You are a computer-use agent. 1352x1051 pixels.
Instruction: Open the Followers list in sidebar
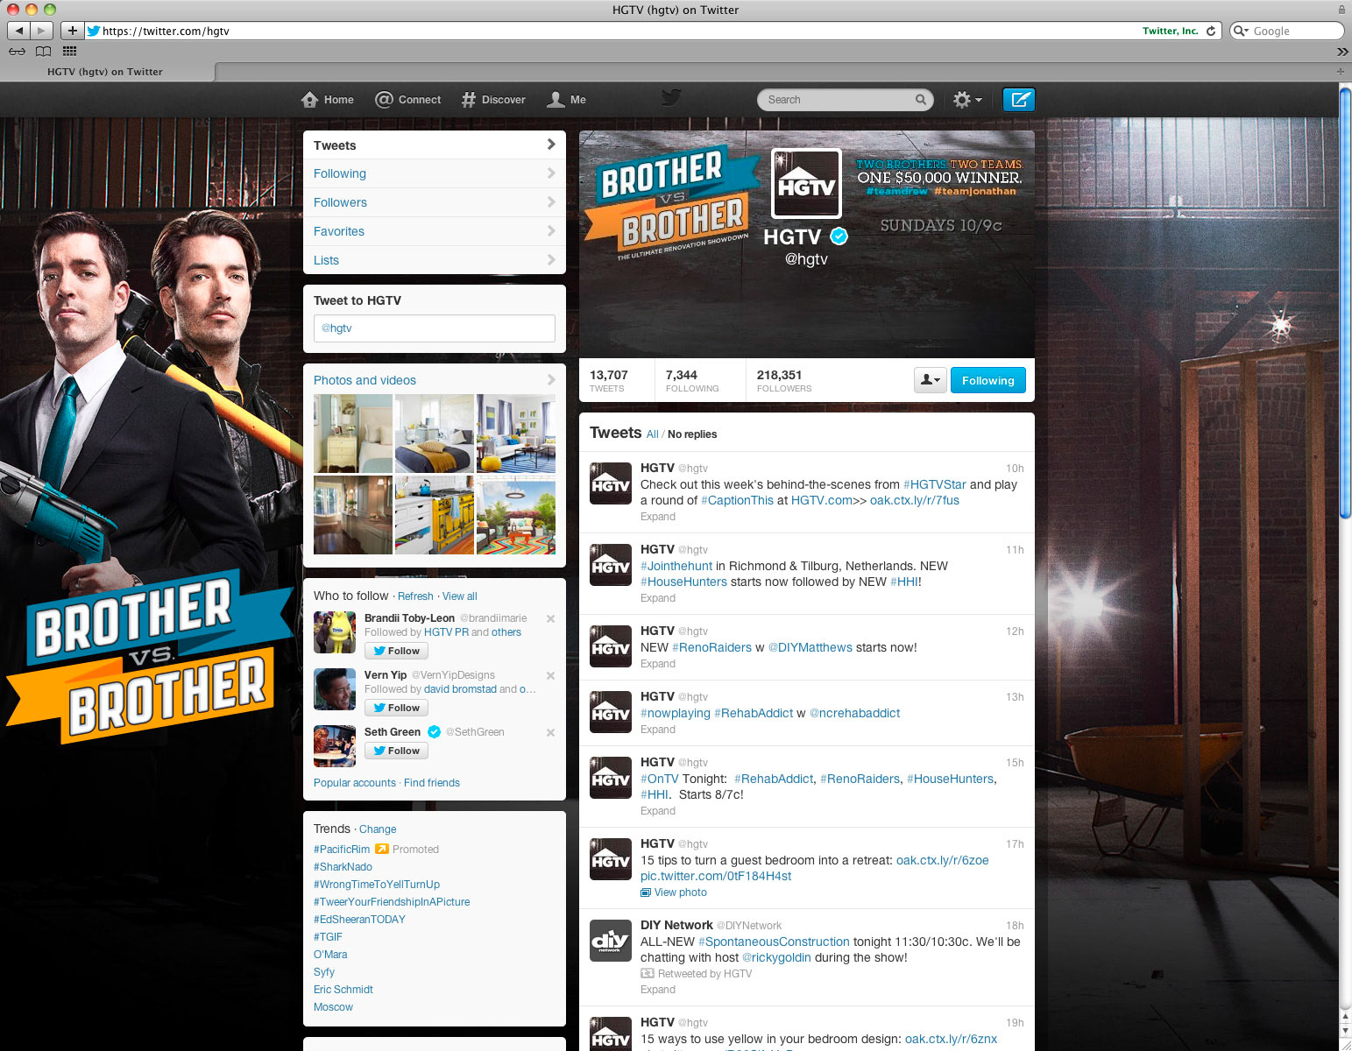pyautogui.click(x=435, y=202)
